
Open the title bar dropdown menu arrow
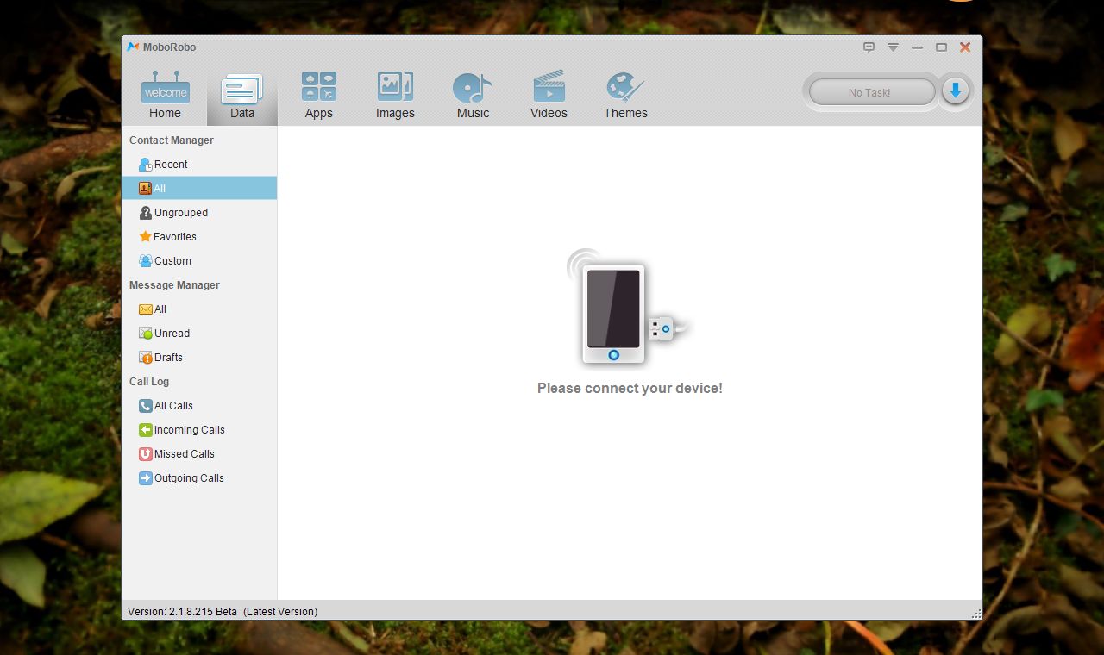[x=894, y=47]
